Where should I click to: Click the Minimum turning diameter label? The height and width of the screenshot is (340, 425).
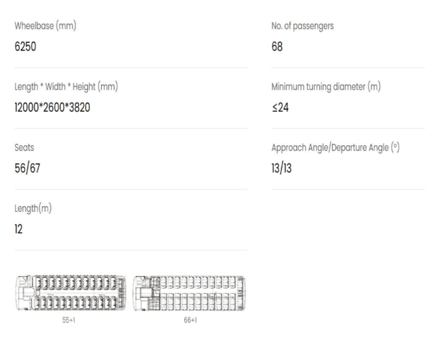point(326,87)
